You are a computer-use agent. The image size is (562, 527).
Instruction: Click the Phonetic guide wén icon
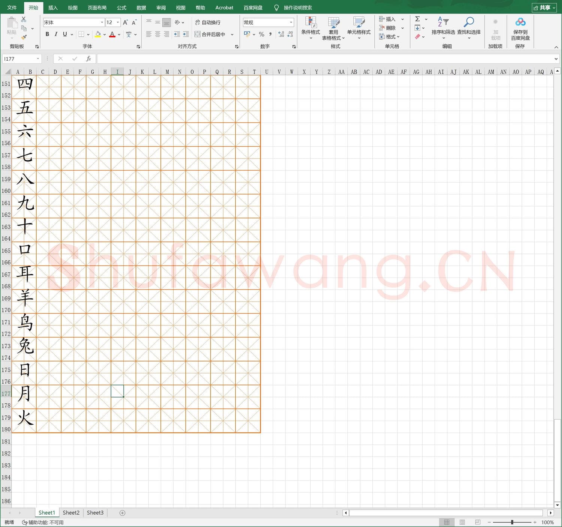click(x=129, y=34)
